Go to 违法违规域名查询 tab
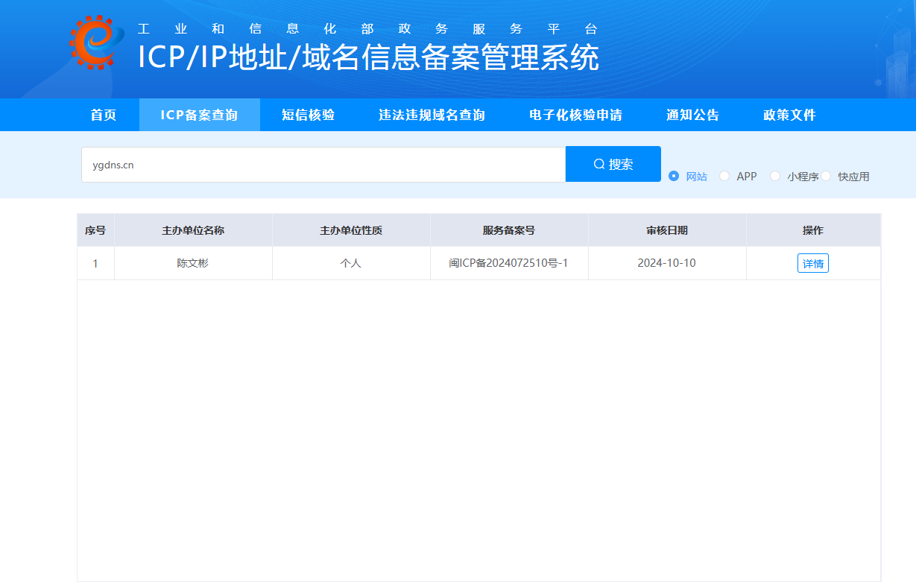 click(432, 115)
